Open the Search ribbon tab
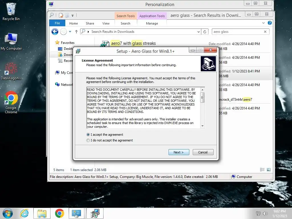This screenshot has width=292, height=219. [125, 23]
